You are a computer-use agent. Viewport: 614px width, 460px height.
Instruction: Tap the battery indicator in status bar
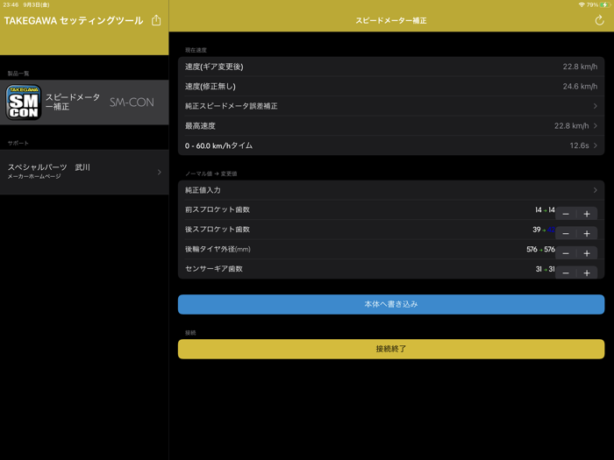605,4
